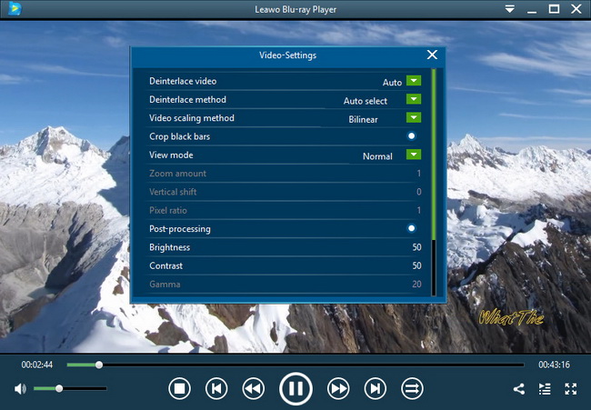Viewport: 591px width, 410px height.
Task: Open Video scaling method dropdown
Action: (x=414, y=118)
